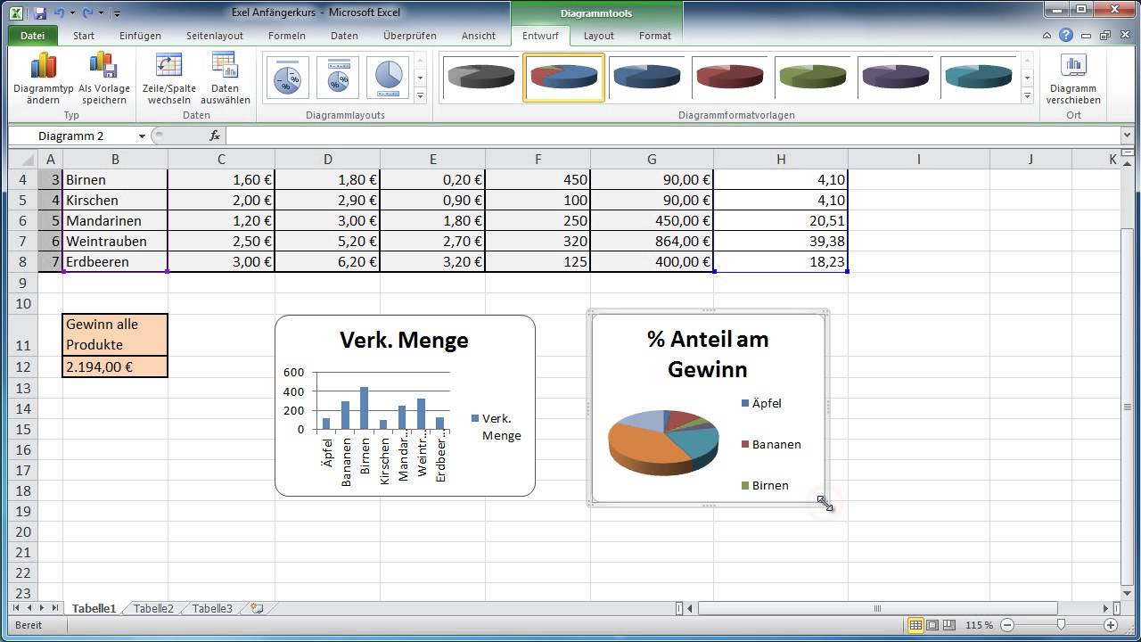
Task: Click the Verk. Menge chart title
Action: click(x=404, y=340)
